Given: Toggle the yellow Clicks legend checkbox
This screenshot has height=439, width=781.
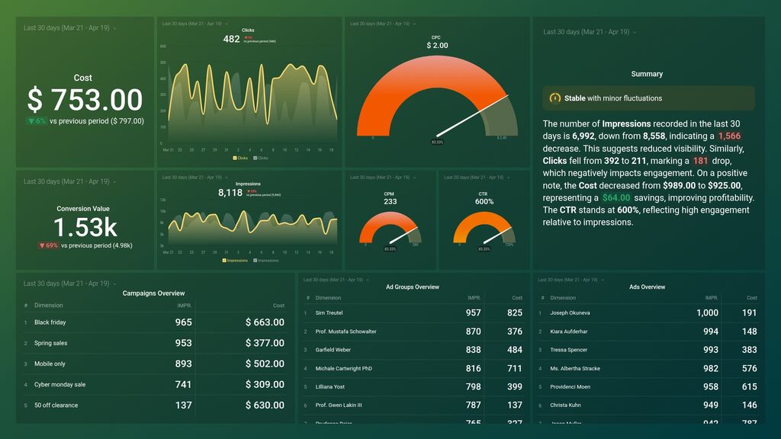Looking at the screenshot, I should [x=236, y=157].
